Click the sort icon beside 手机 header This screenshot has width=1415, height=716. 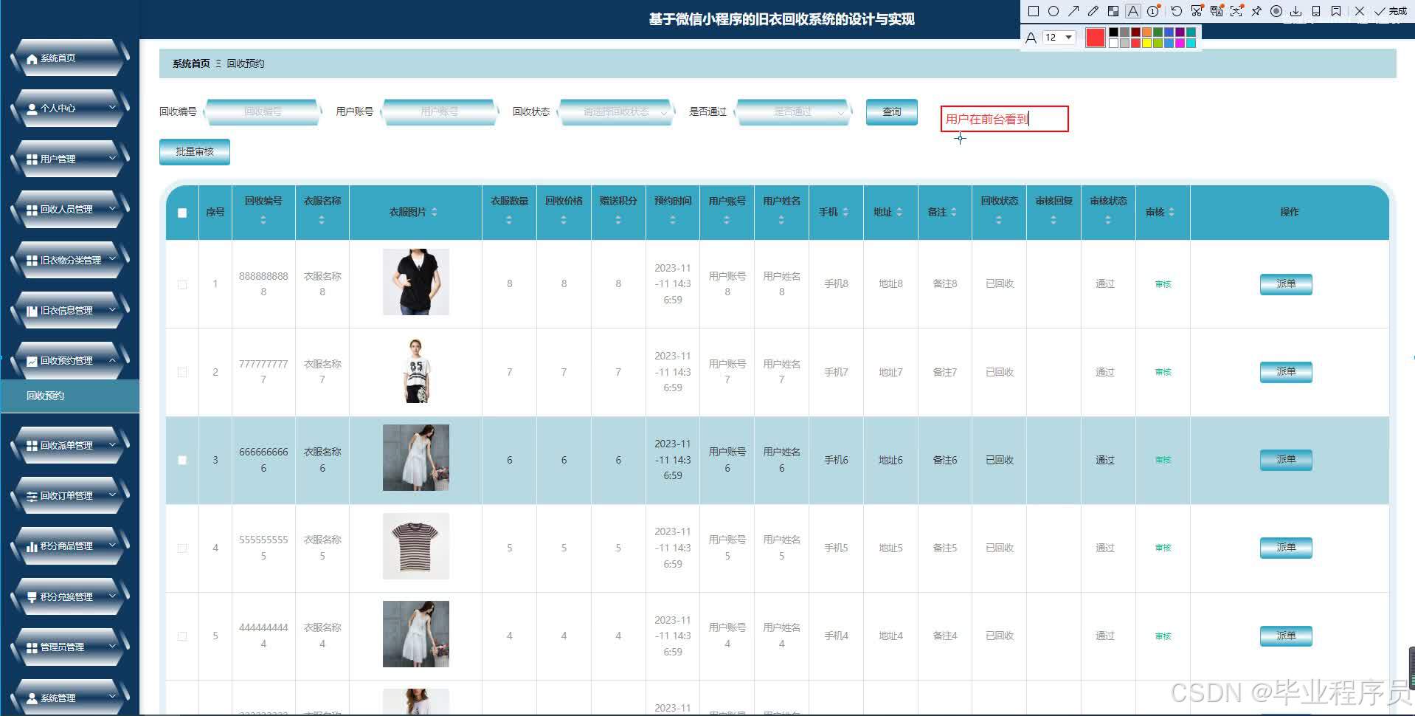845,212
